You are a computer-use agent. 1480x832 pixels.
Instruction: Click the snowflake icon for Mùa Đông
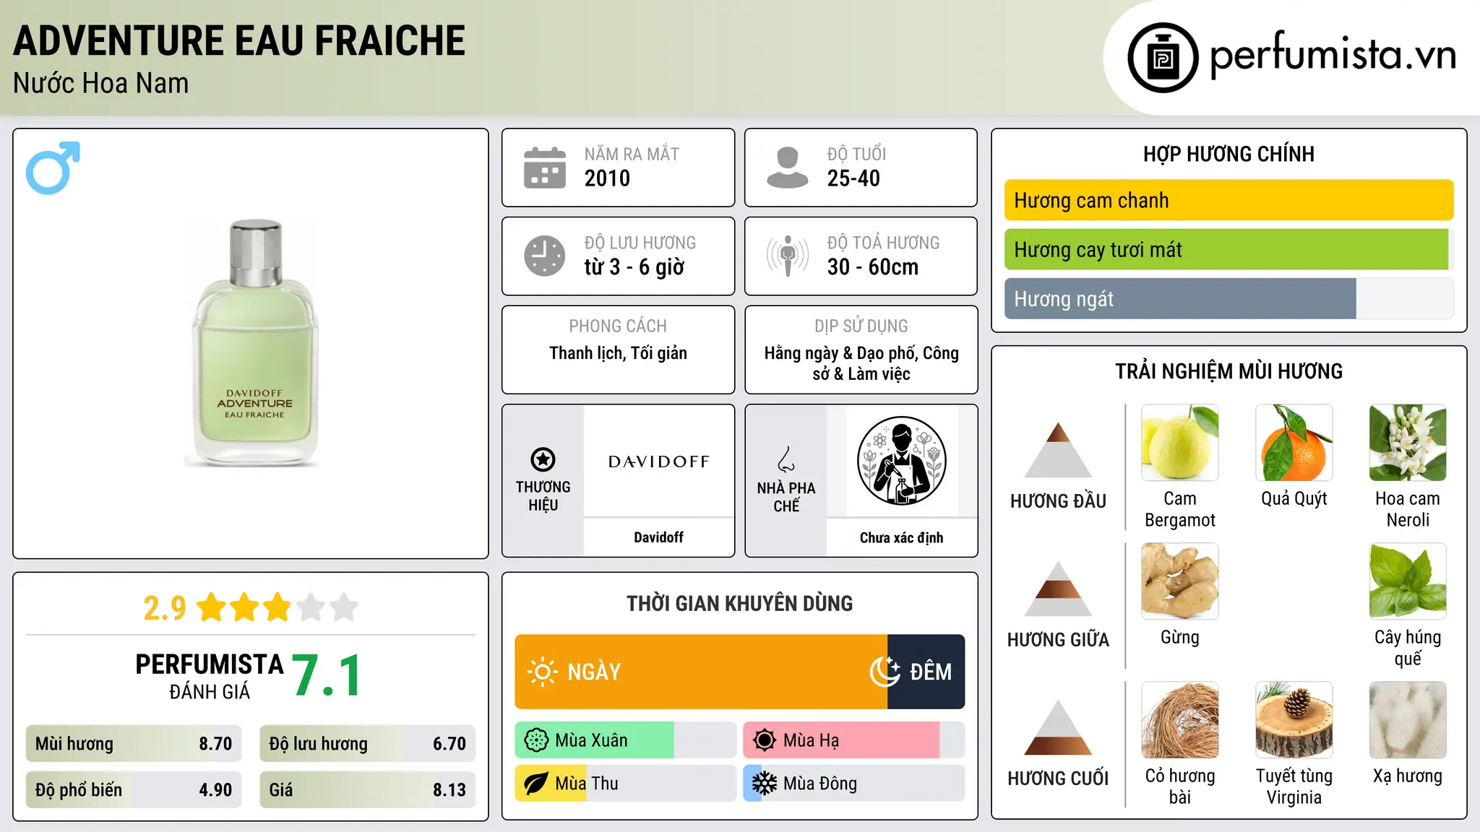[x=765, y=784]
